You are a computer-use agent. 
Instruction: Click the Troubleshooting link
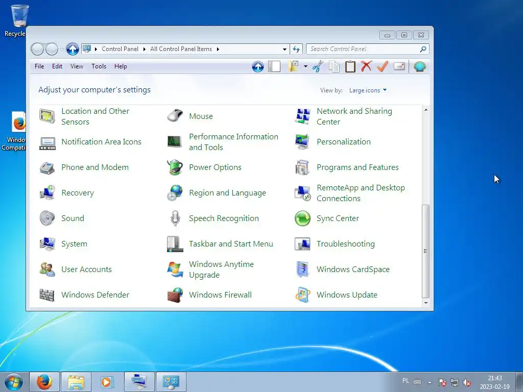click(346, 244)
